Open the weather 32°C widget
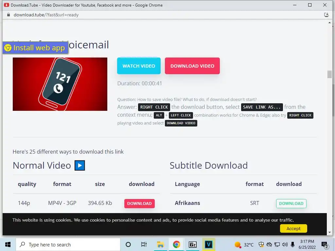The image size is (335, 251). 244,244
